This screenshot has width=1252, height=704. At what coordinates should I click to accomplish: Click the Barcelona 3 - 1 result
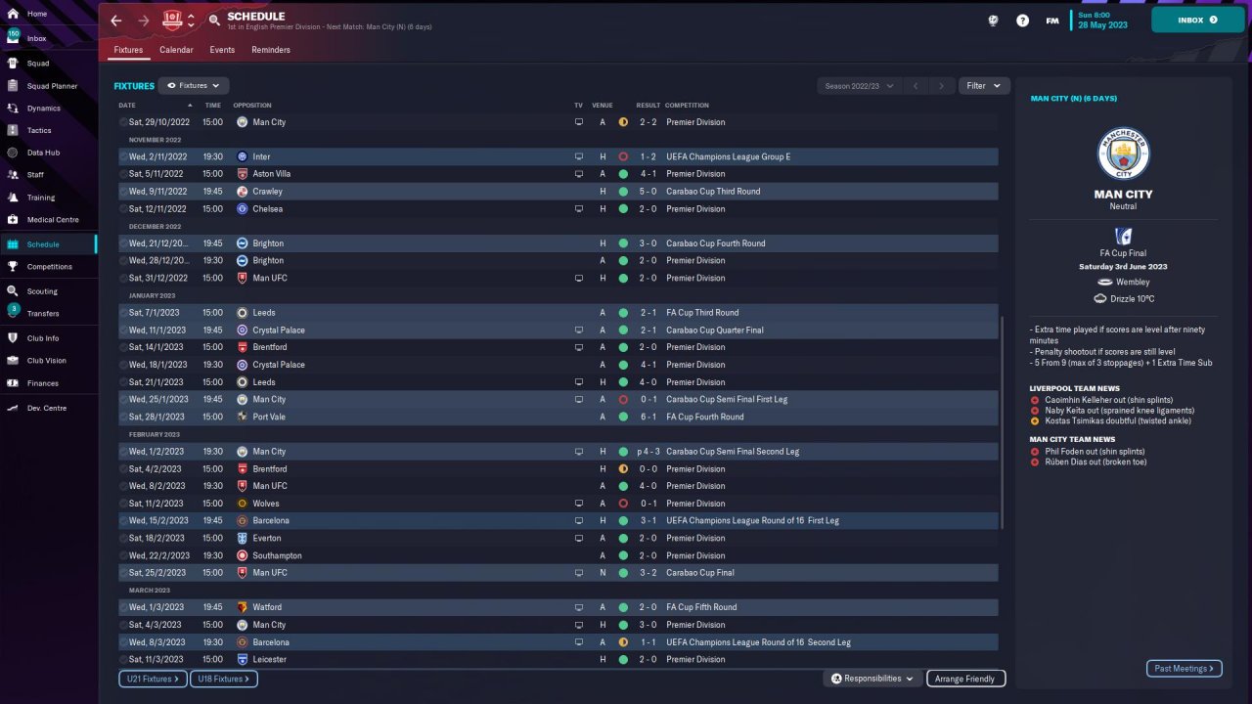(x=648, y=521)
